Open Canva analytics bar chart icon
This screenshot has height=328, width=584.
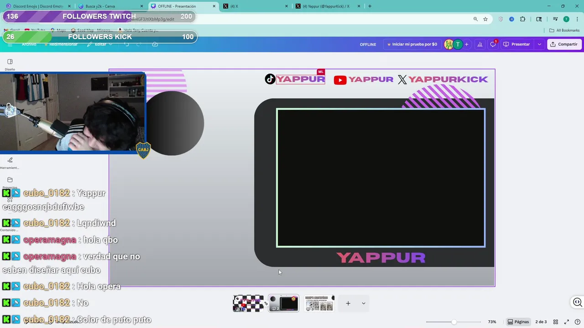[480, 44]
